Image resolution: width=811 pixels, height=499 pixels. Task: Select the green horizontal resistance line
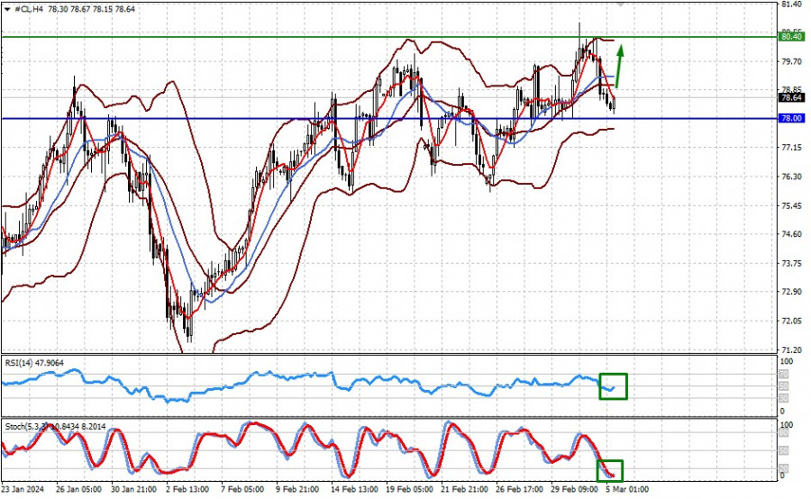coord(389,37)
